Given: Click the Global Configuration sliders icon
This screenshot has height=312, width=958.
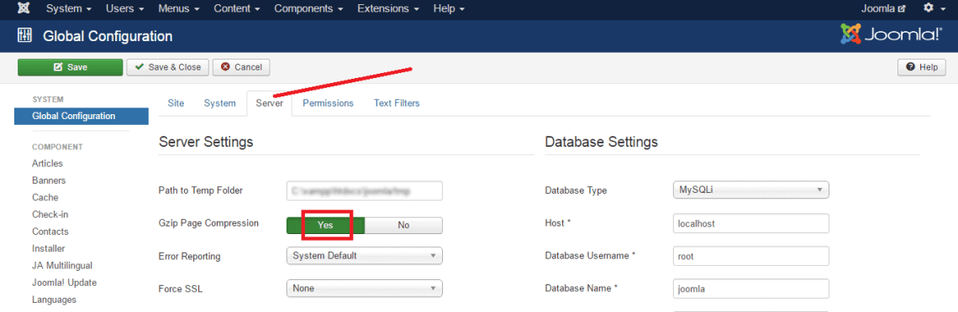Looking at the screenshot, I should coord(24,36).
